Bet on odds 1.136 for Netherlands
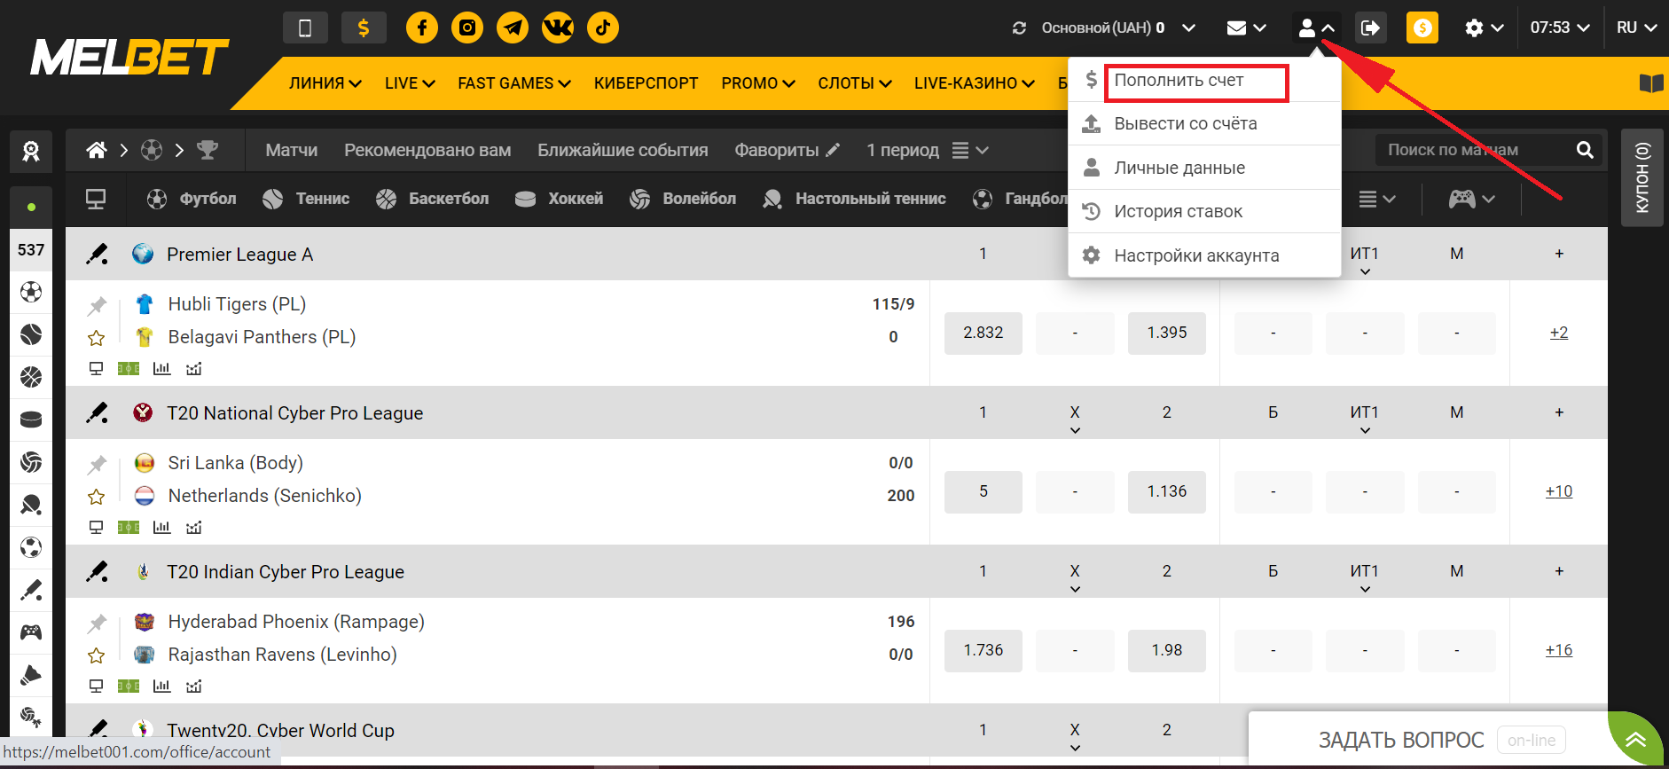Screen dimensions: 1669x769 pyautogui.click(x=1167, y=492)
